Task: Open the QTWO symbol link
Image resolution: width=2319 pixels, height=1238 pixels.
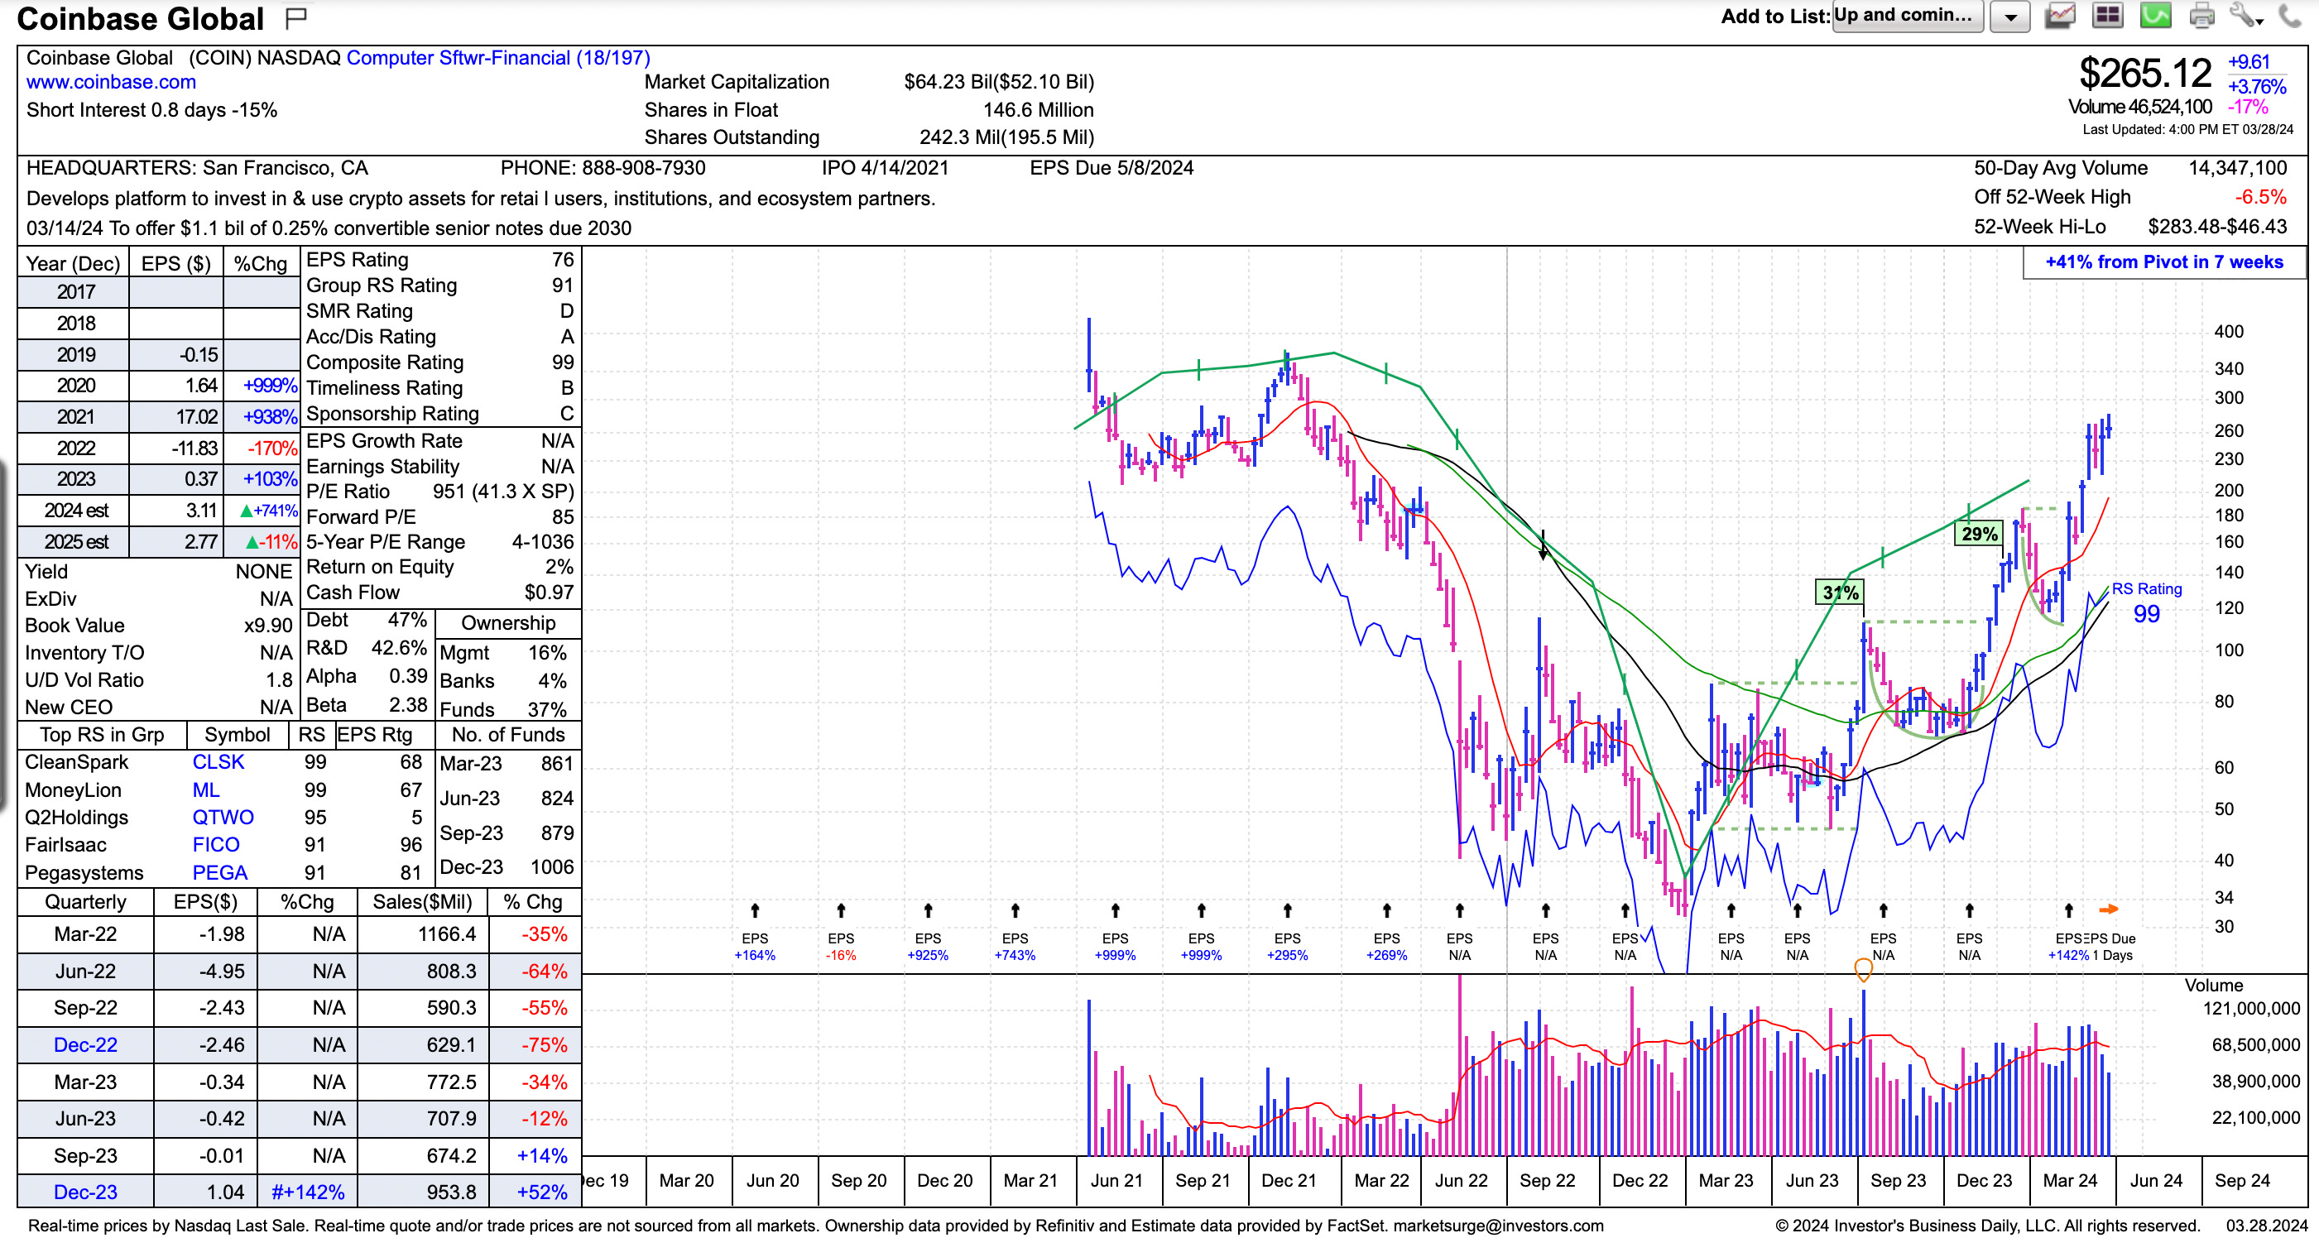Action: tap(223, 818)
